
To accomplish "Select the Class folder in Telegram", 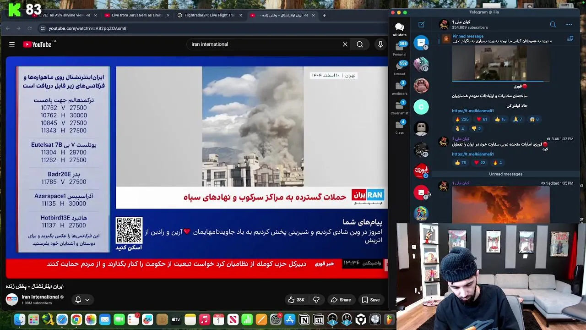I will click(x=399, y=127).
